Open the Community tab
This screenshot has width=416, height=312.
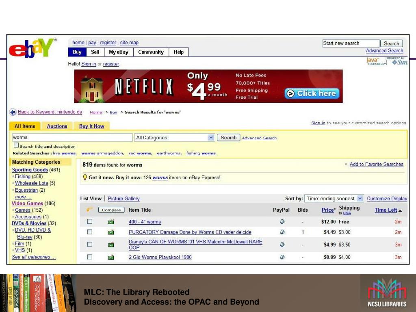[x=151, y=52]
